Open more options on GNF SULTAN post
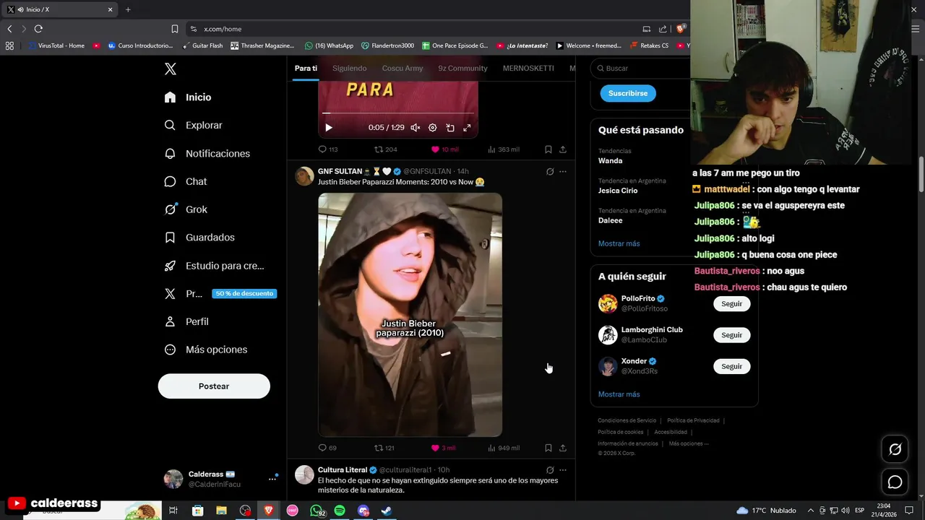Screen dimensions: 925x520 click(563, 172)
